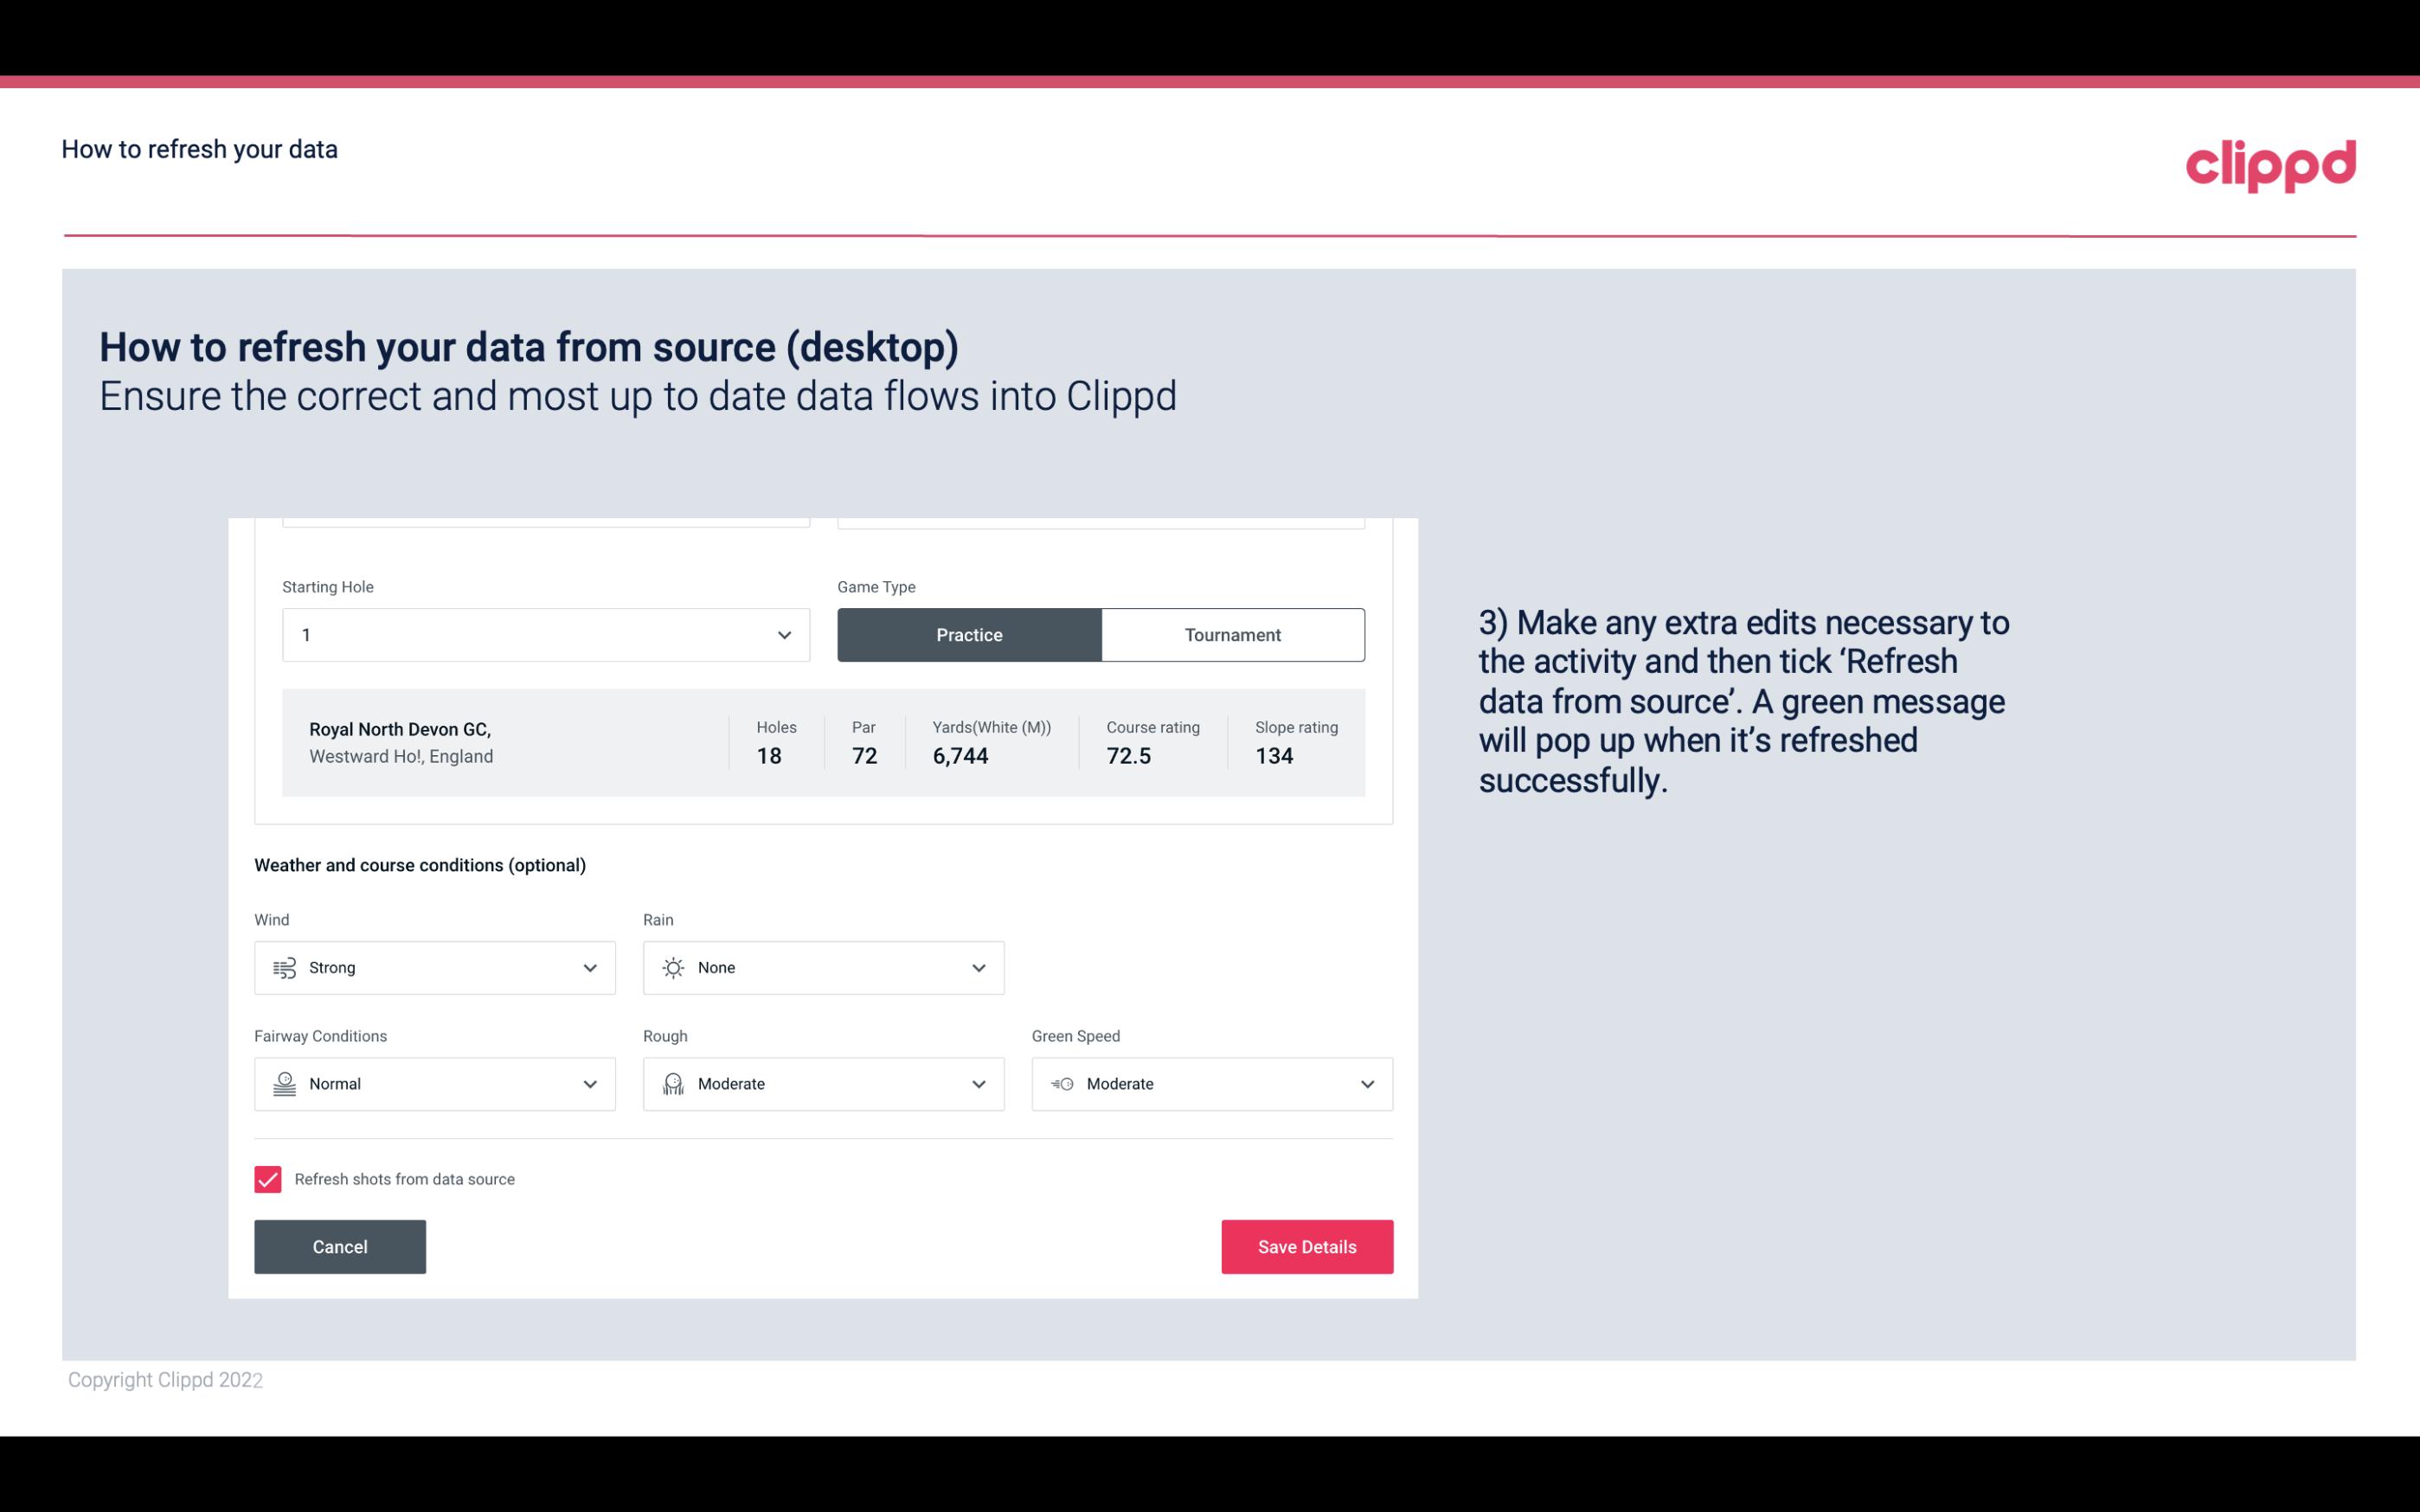Viewport: 2420px width, 1512px height.
Task: Click the starting hole dropdown arrow icon
Action: point(784,634)
